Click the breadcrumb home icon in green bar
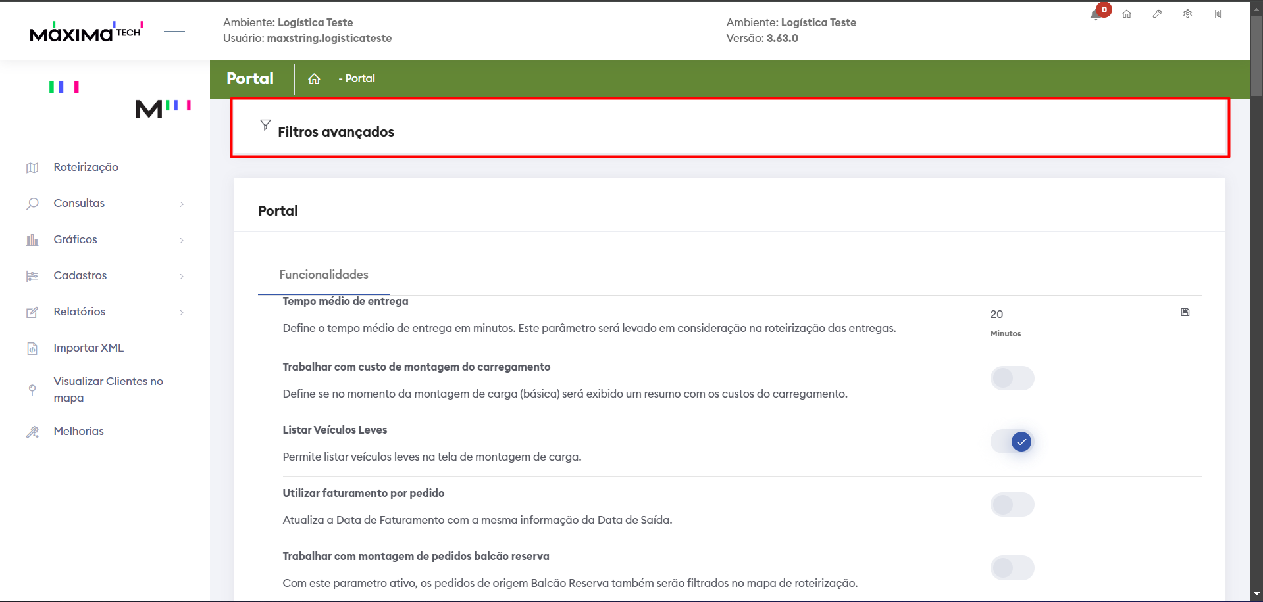The image size is (1263, 602). [x=314, y=79]
